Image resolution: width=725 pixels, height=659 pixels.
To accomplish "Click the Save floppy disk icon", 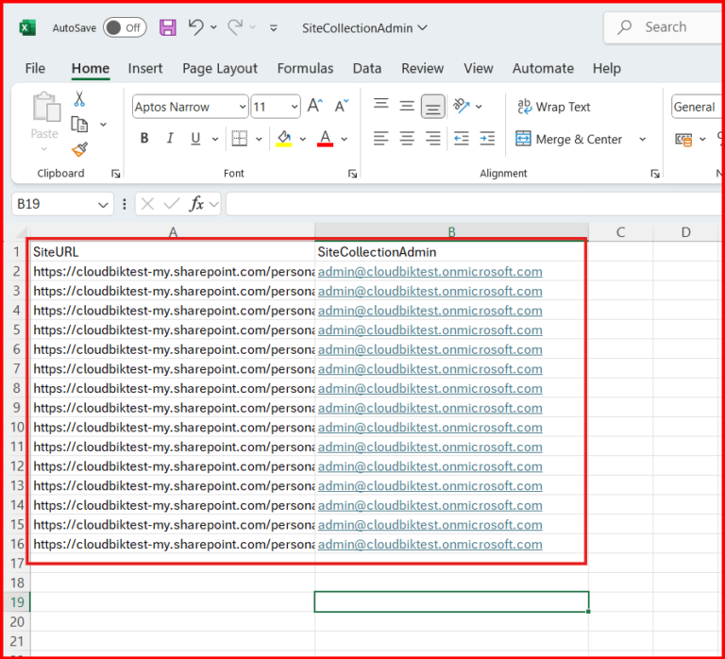I will [x=168, y=27].
